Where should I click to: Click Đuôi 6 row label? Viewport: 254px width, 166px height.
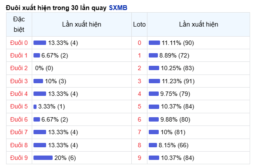[x=19, y=119]
